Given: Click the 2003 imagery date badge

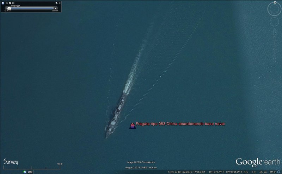Looking at the screenshot, I should click(x=30, y=172).
